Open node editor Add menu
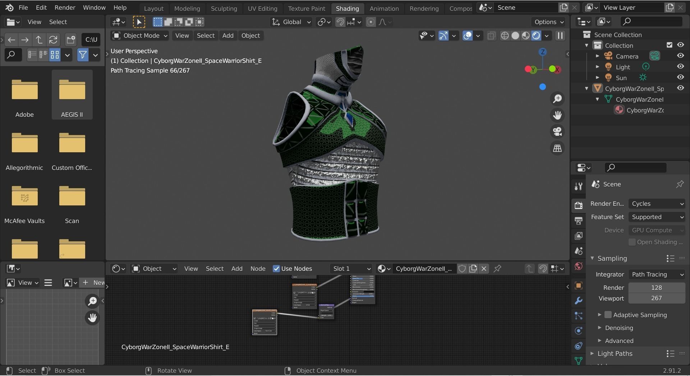690x376 pixels. click(x=237, y=269)
